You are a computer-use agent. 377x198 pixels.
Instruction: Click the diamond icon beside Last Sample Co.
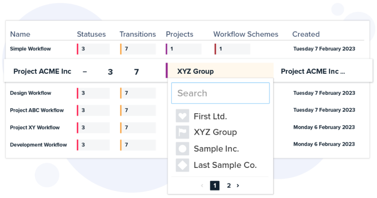(182, 165)
